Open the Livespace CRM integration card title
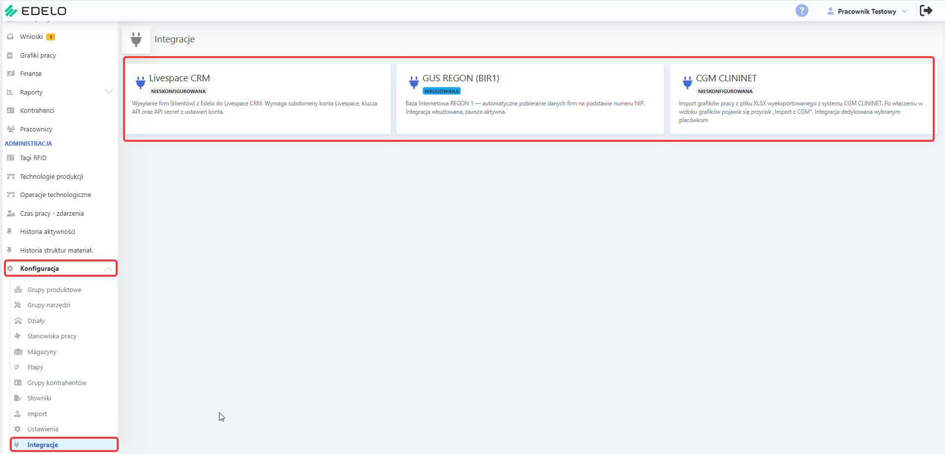 click(180, 78)
